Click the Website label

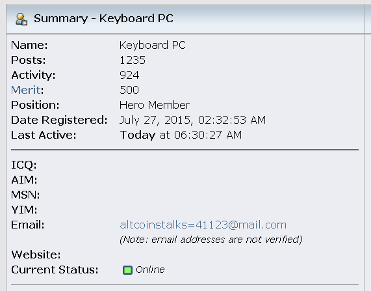pyautogui.click(x=36, y=255)
